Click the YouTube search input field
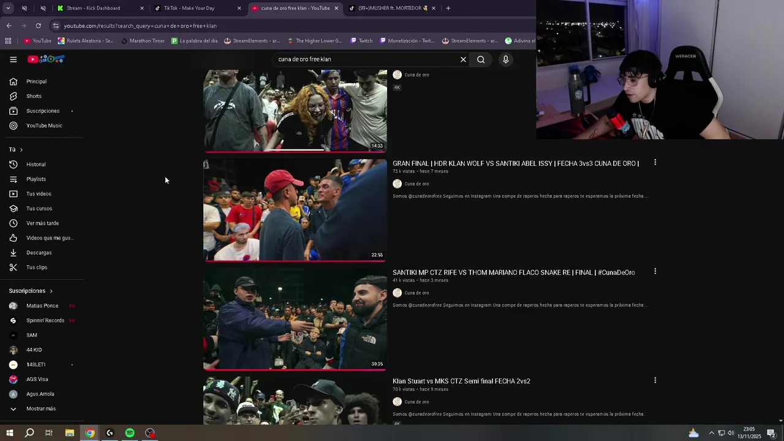 pyautogui.click(x=365, y=59)
